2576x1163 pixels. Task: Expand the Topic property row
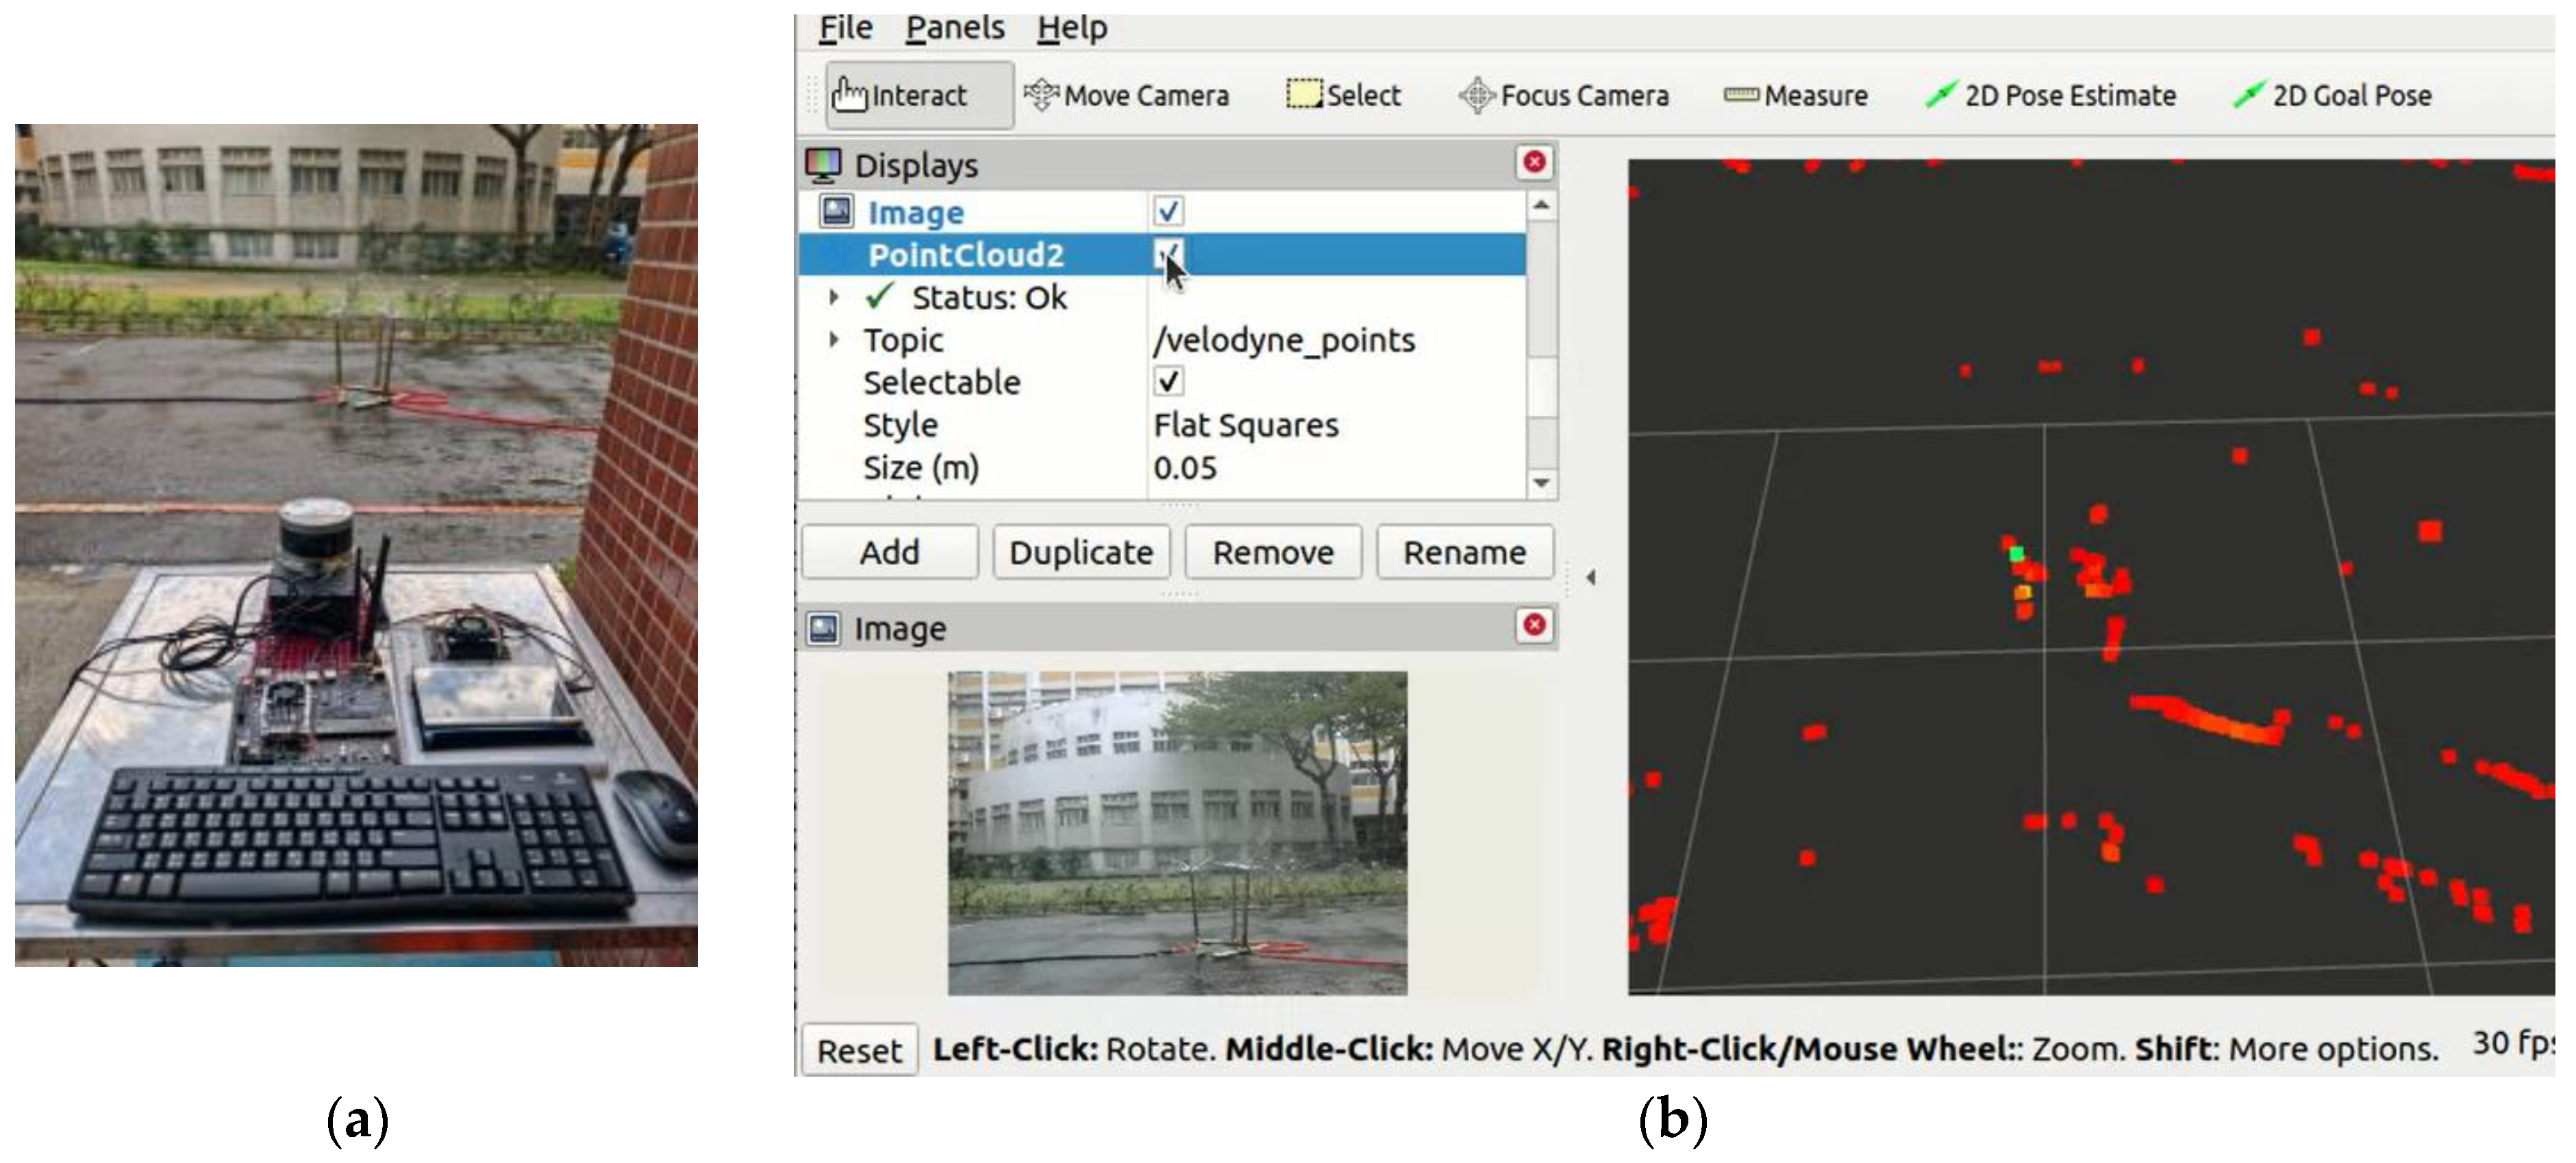tap(833, 340)
